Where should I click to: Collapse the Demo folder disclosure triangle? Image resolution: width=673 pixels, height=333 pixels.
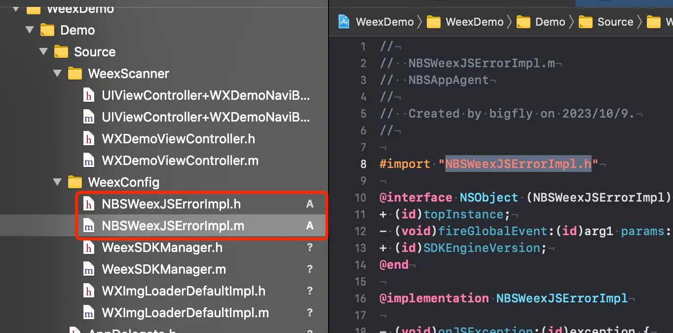[x=30, y=30]
